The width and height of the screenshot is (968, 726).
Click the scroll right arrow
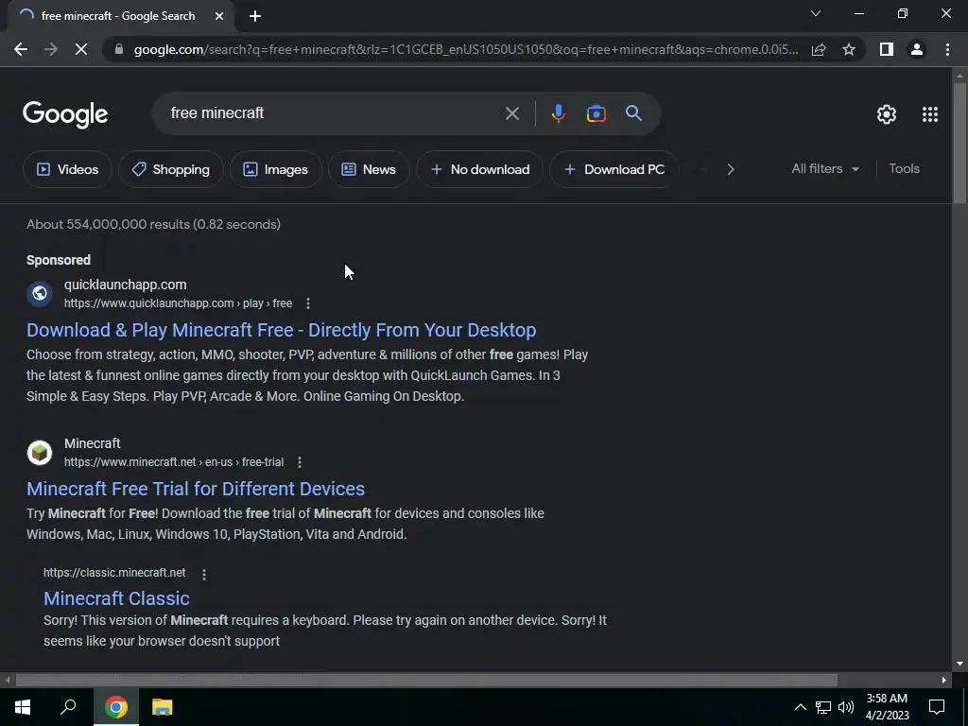[x=944, y=680]
